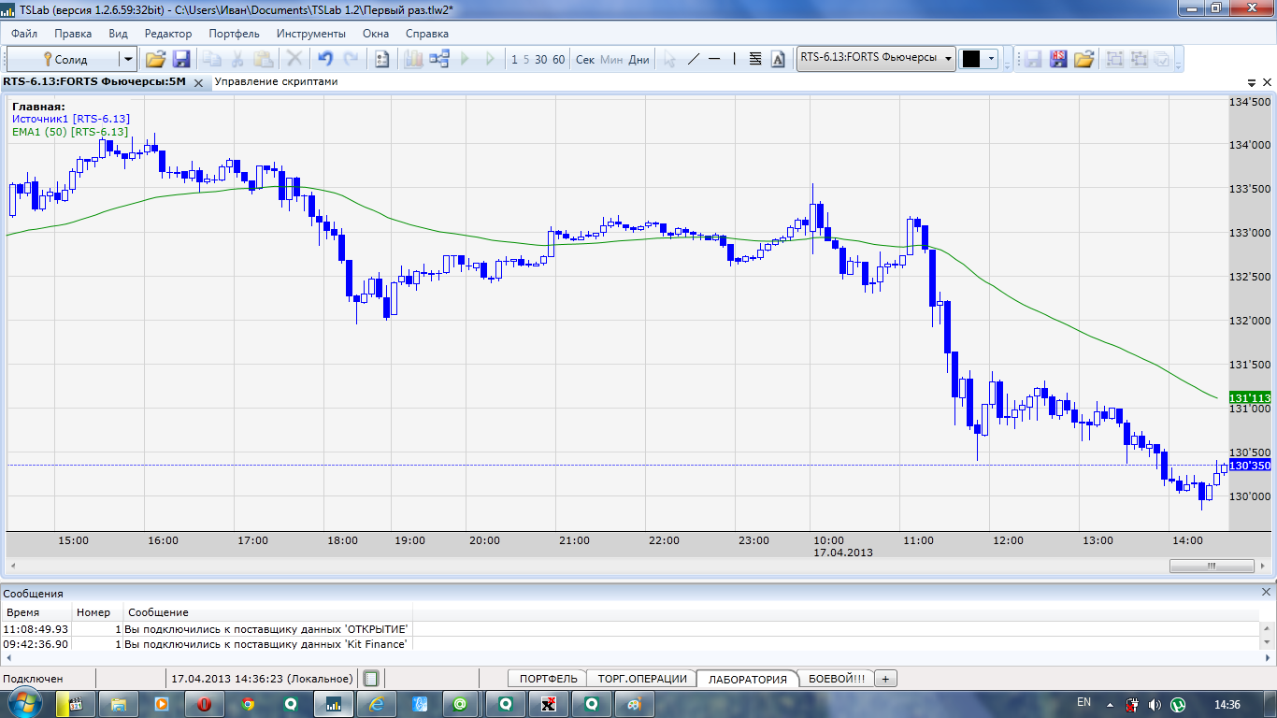Open the Окна menu
The height and width of the screenshot is (718, 1277).
(x=376, y=34)
